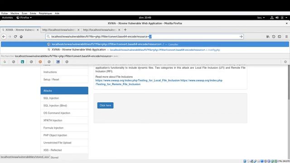Open the Aide menu
Screen dimensions: 290x163
click(57, 13)
